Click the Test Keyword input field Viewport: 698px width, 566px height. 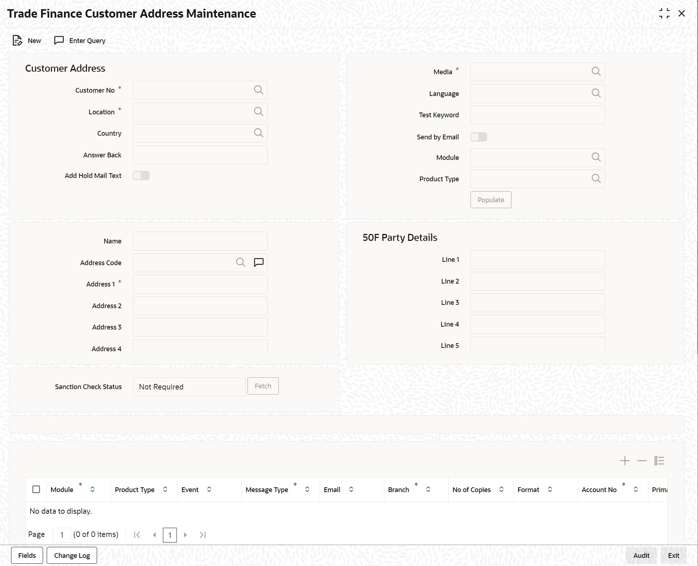pos(538,115)
